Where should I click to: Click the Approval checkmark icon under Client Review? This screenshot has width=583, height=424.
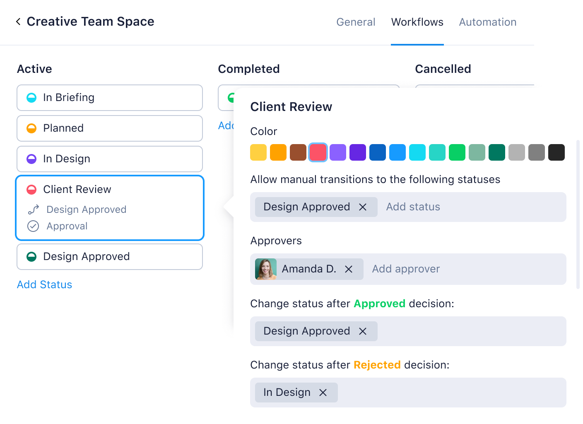(x=33, y=226)
